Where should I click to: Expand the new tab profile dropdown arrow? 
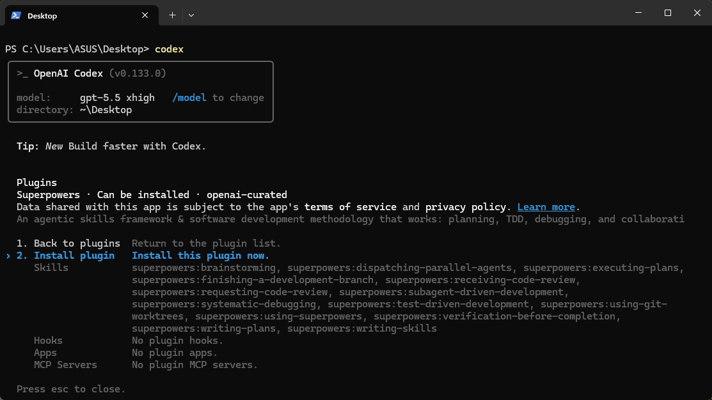click(x=191, y=15)
